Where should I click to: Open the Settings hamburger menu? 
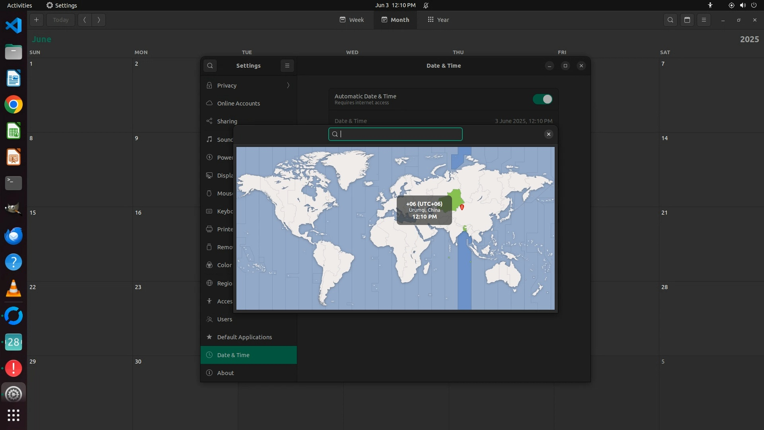click(x=287, y=66)
